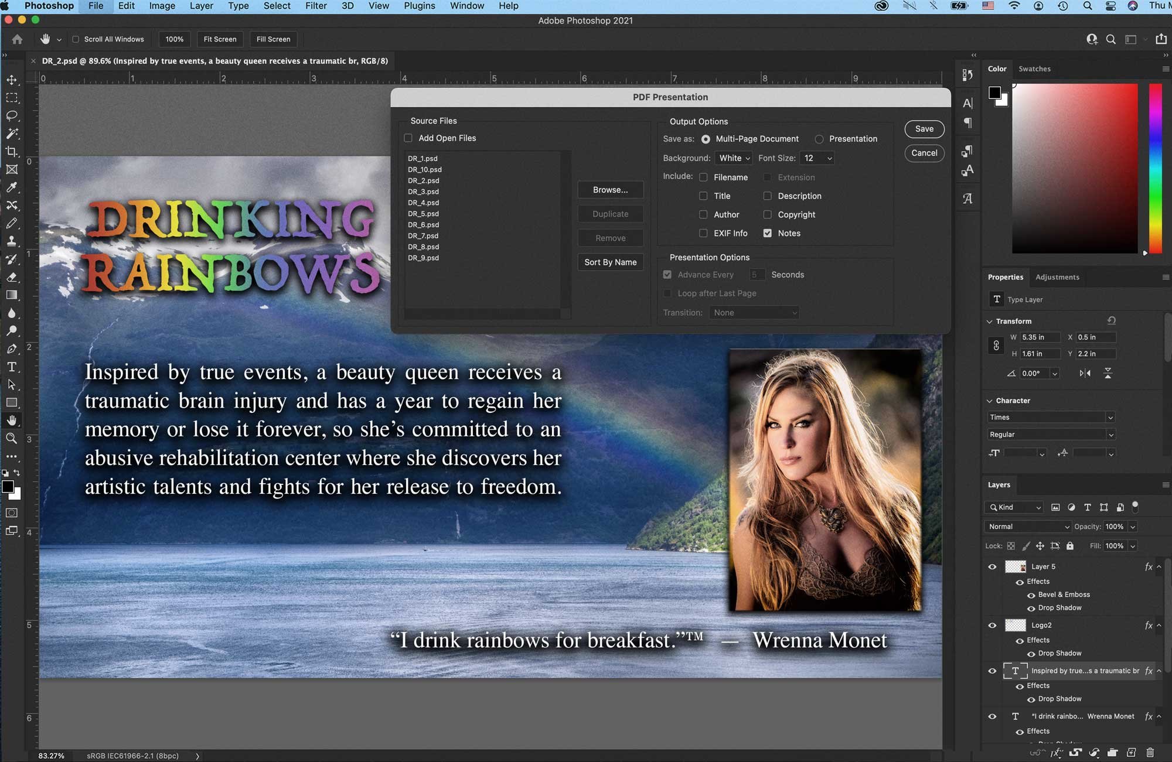Switch to the Swatches tab

(x=1034, y=69)
